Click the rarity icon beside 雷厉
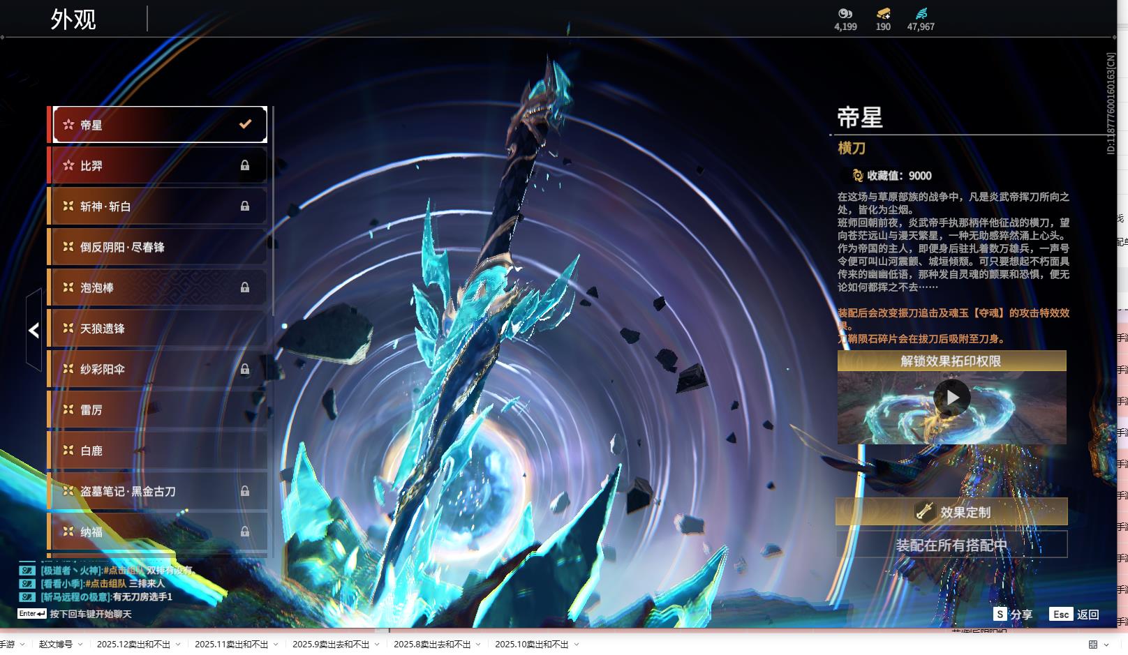The image size is (1128, 655). 68,409
